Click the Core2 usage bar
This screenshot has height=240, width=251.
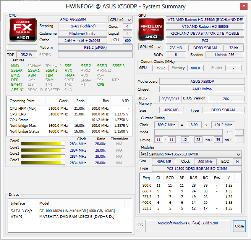[x=43, y=156]
